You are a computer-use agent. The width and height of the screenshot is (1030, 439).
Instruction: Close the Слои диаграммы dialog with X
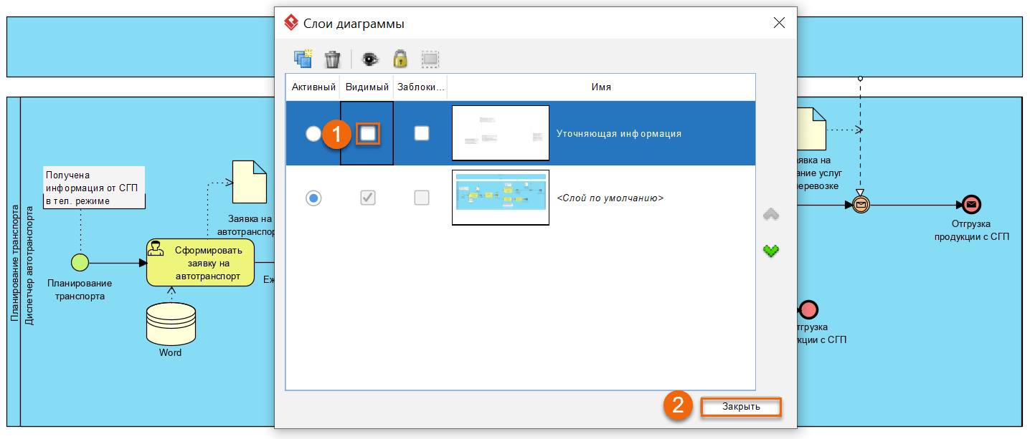pos(779,23)
